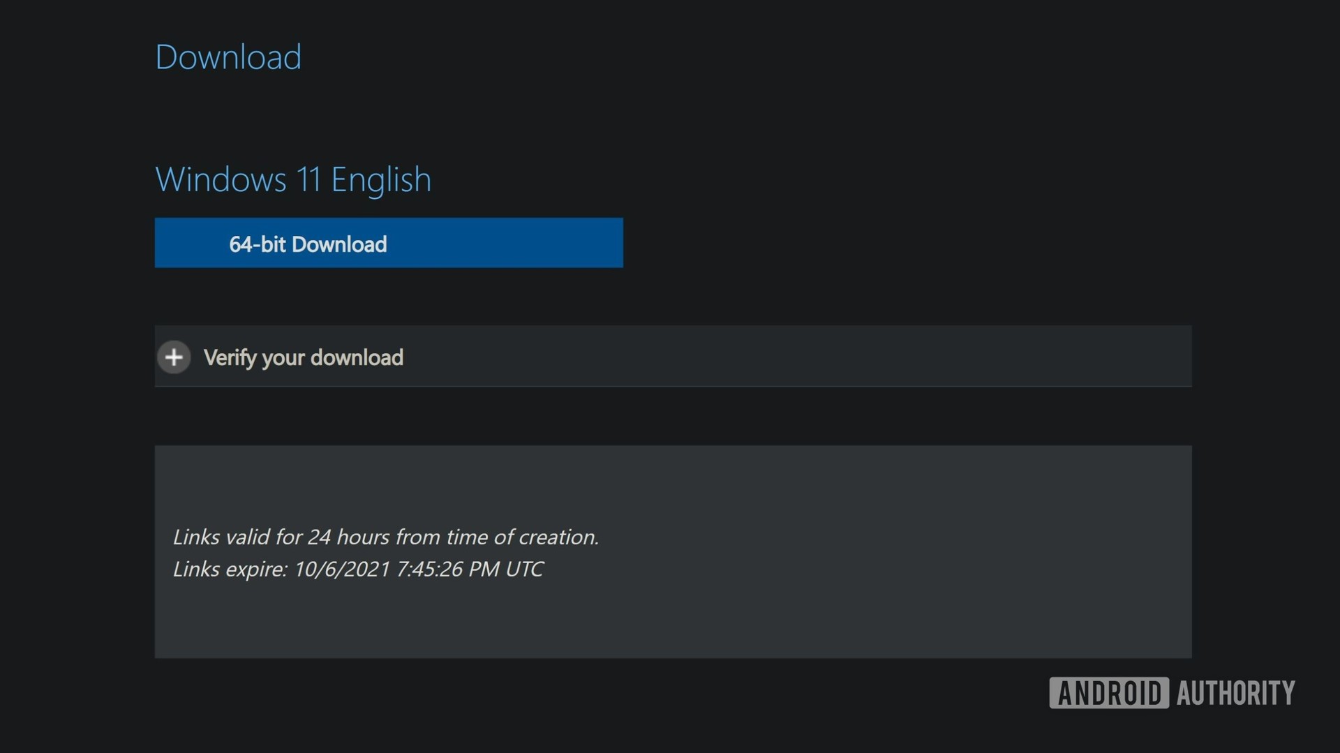Click the 64-bit Download button

point(389,243)
